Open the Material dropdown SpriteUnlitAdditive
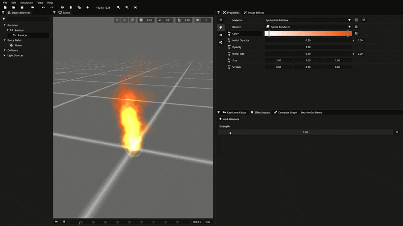The height and width of the screenshot is (226, 403). pos(308,20)
